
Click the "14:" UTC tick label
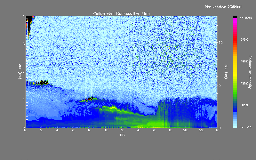click(138, 130)
